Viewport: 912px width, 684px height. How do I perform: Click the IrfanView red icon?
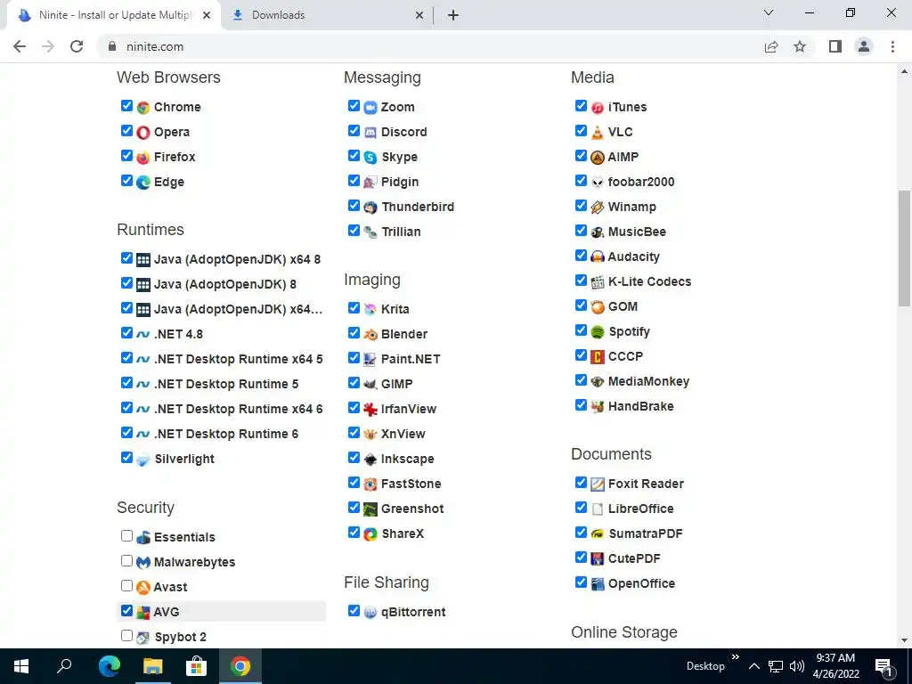(370, 410)
